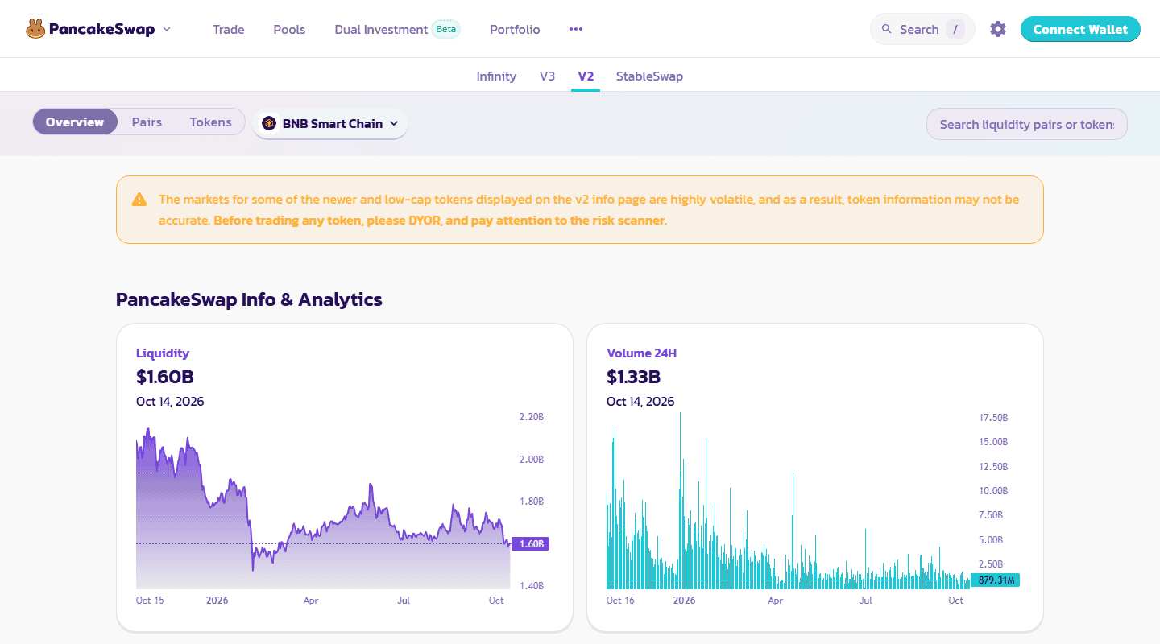Click the Beta badge next to Dual Investment
Viewport: 1160px width, 644px height.
click(x=445, y=29)
